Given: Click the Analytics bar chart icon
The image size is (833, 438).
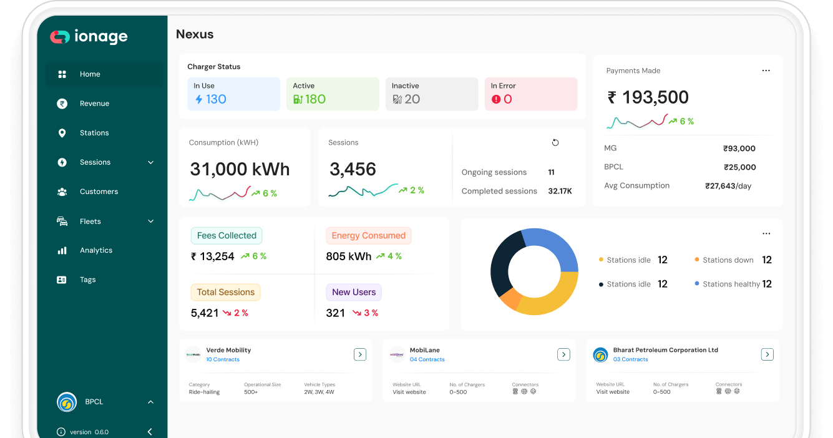Looking at the screenshot, I should 62,250.
